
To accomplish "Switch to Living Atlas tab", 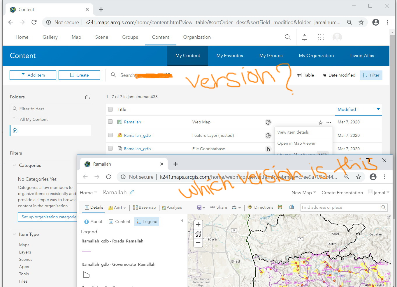I will (x=362, y=56).
